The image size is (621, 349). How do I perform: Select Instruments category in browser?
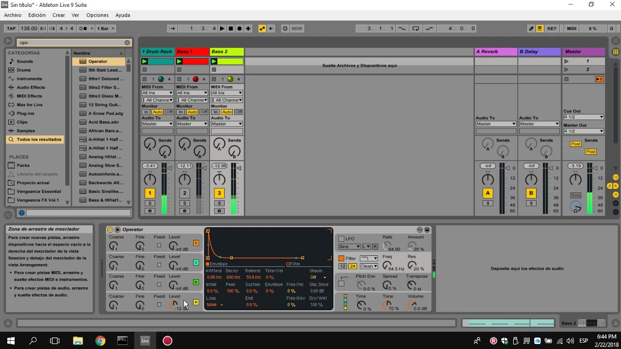29,79
